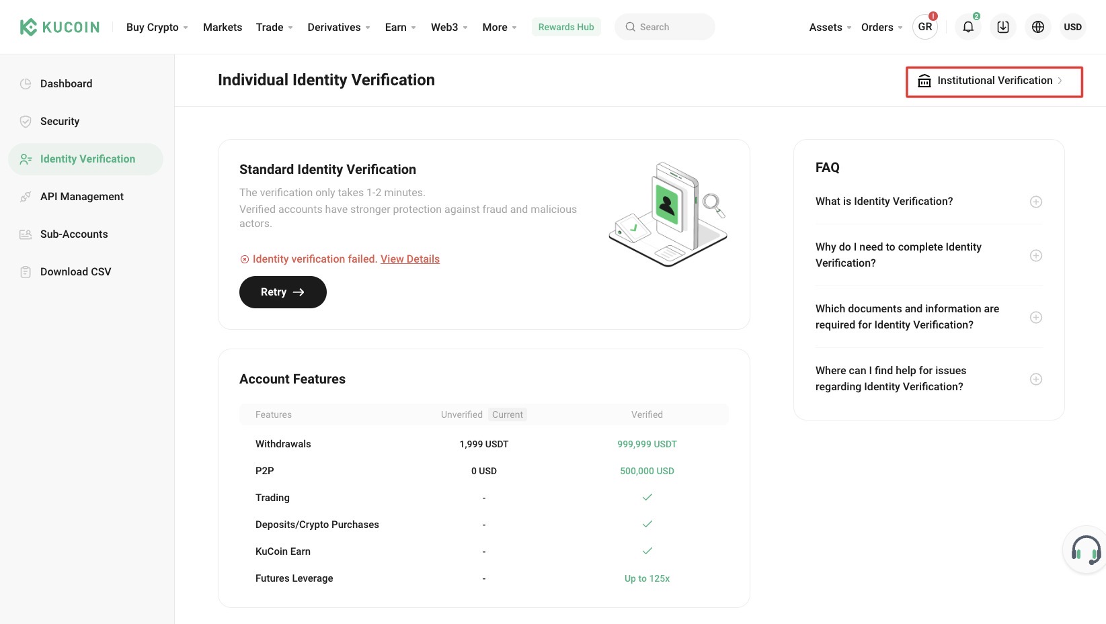This screenshot has height=624, width=1106.
Task: Click the KuCoin logo
Action: (59, 27)
